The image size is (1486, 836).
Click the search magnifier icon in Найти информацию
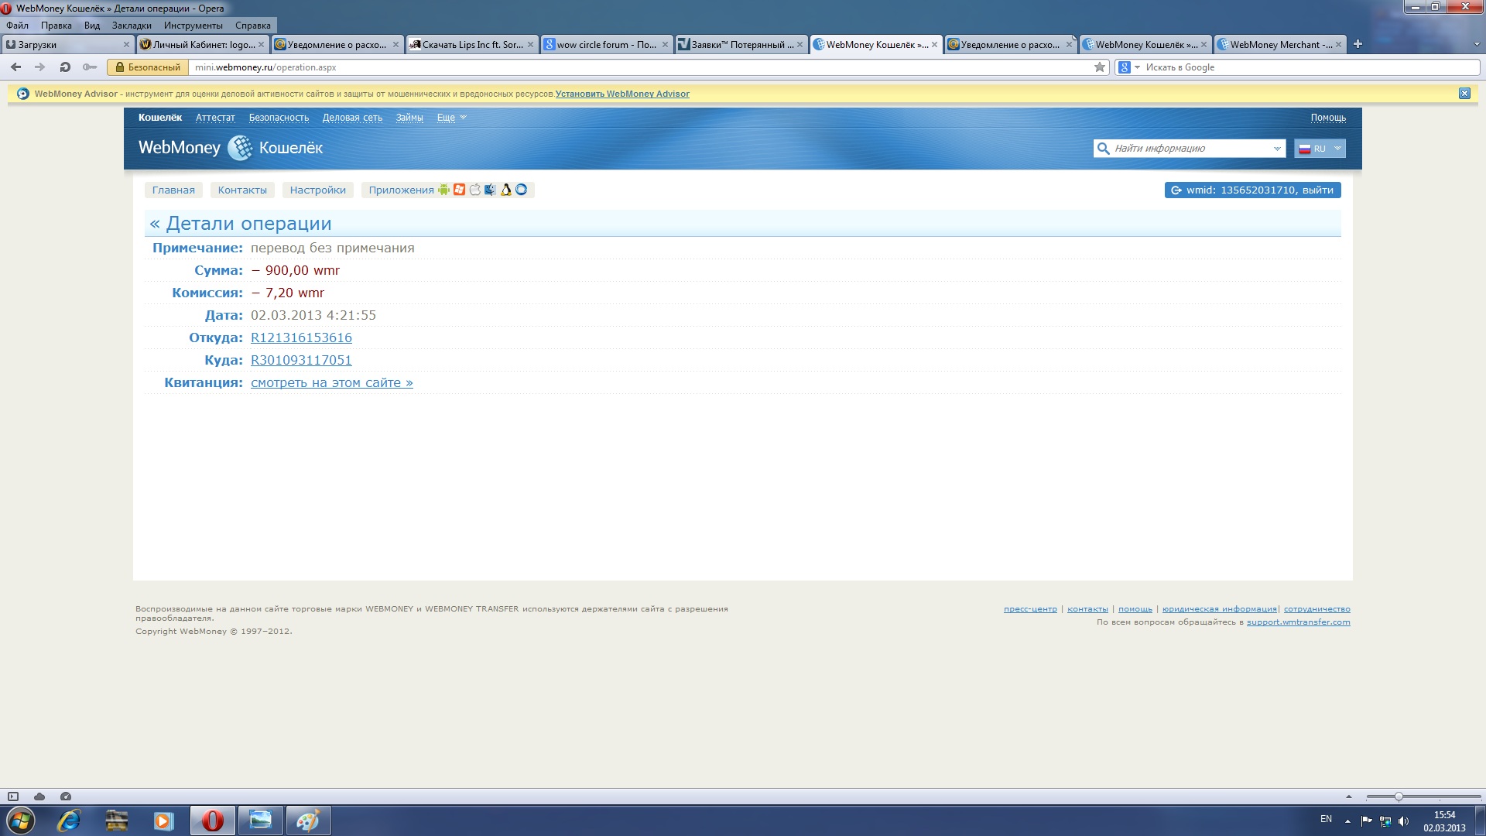point(1104,149)
